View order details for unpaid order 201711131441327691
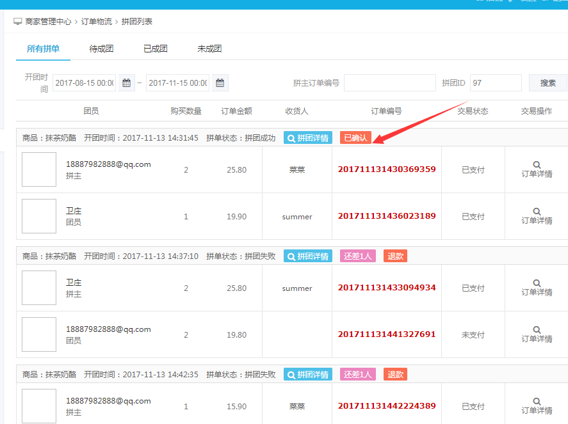 click(536, 334)
